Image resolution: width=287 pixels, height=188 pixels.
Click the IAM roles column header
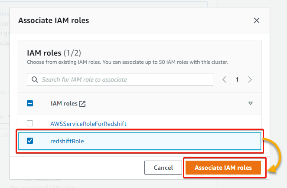64,103
